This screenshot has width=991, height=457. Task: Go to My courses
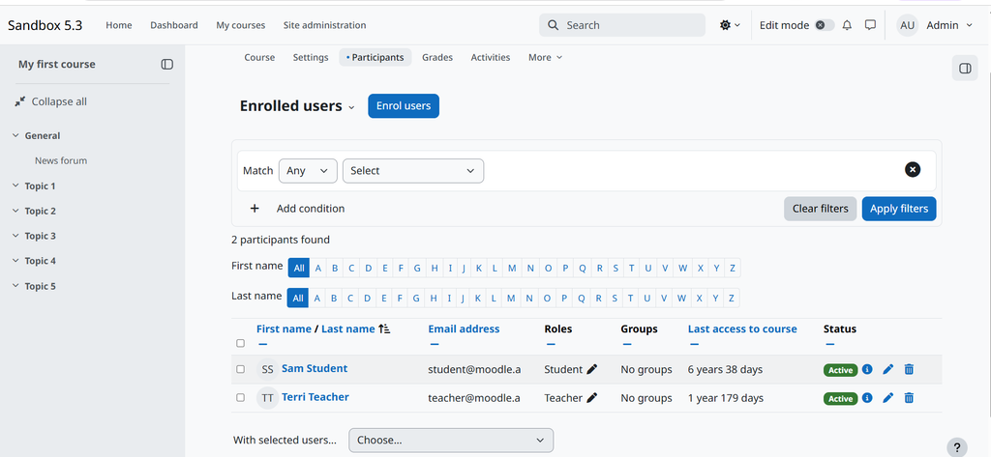241,25
